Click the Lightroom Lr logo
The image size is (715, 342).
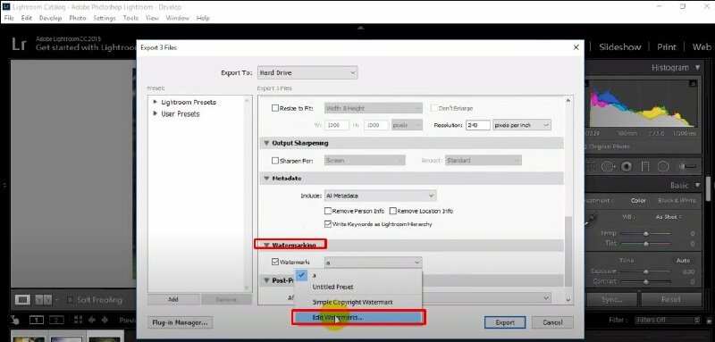coord(19,45)
